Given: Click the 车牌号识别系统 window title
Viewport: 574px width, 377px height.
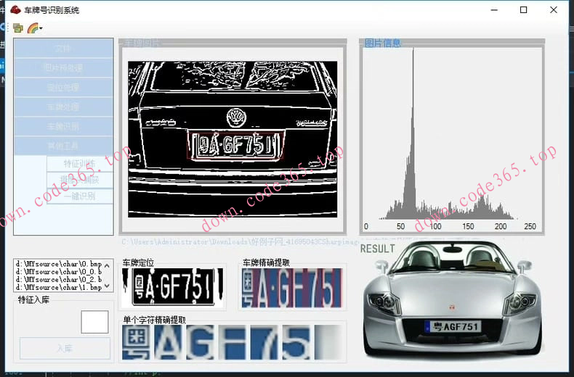Looking at the screenshot, I should (52, 10).
